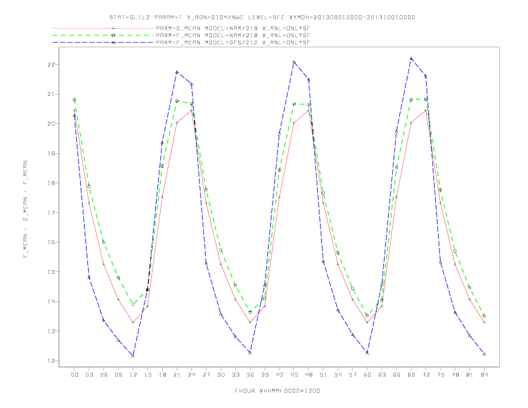Image resolution: width=528 pixels, height=408 pixels.
Task: Click x-axis forecast hour label 39
Action: (265, 375)
